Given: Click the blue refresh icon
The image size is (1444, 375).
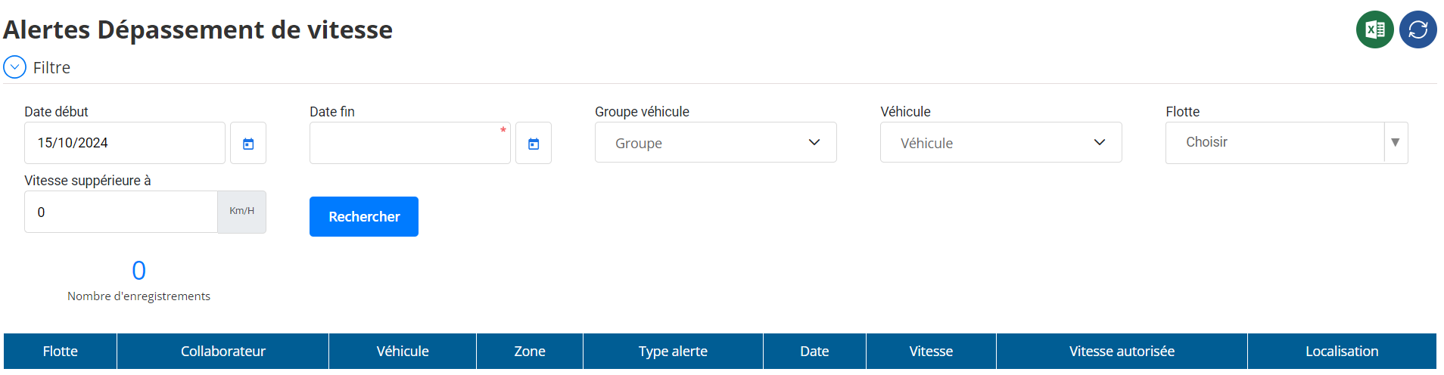Looking at the screenshot, I should (x=1418, y=29).
